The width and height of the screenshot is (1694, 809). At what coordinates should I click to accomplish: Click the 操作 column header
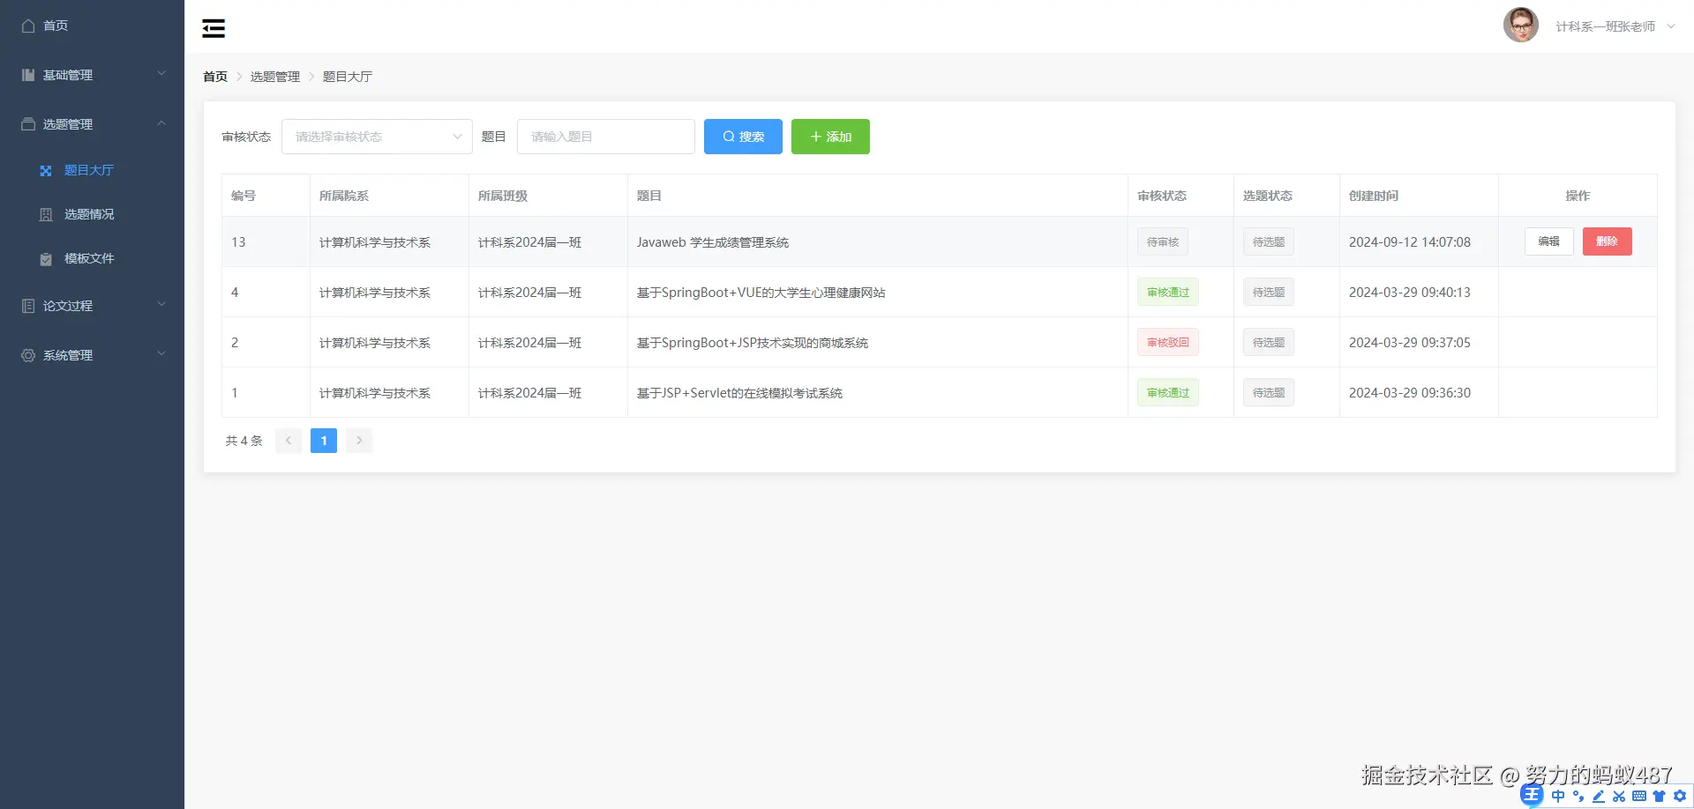[1578, 196]
